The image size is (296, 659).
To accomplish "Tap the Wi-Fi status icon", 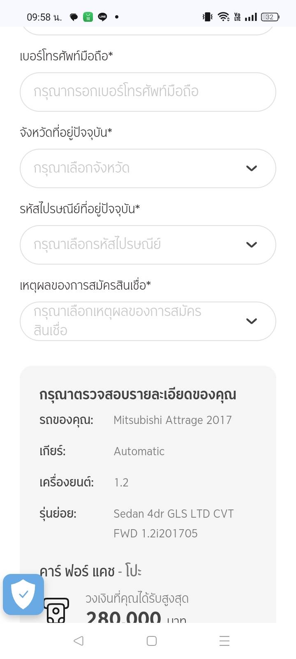I will pyautogui.click(x=224, y=17).
